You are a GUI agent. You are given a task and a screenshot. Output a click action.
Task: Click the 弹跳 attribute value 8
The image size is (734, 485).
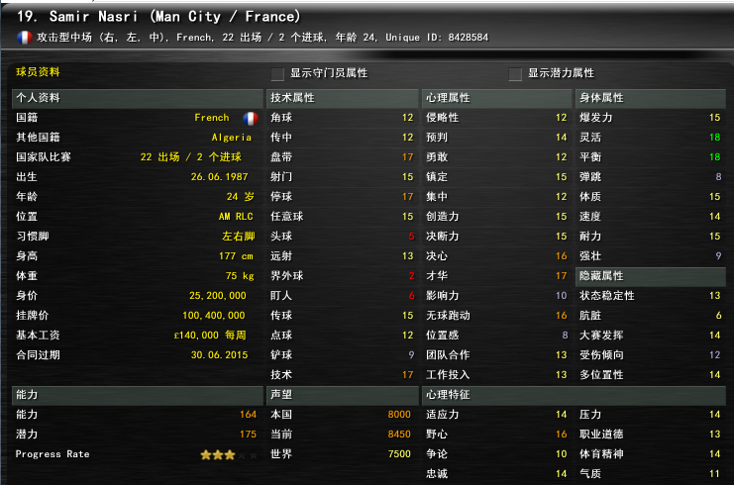tap(718, 177)
